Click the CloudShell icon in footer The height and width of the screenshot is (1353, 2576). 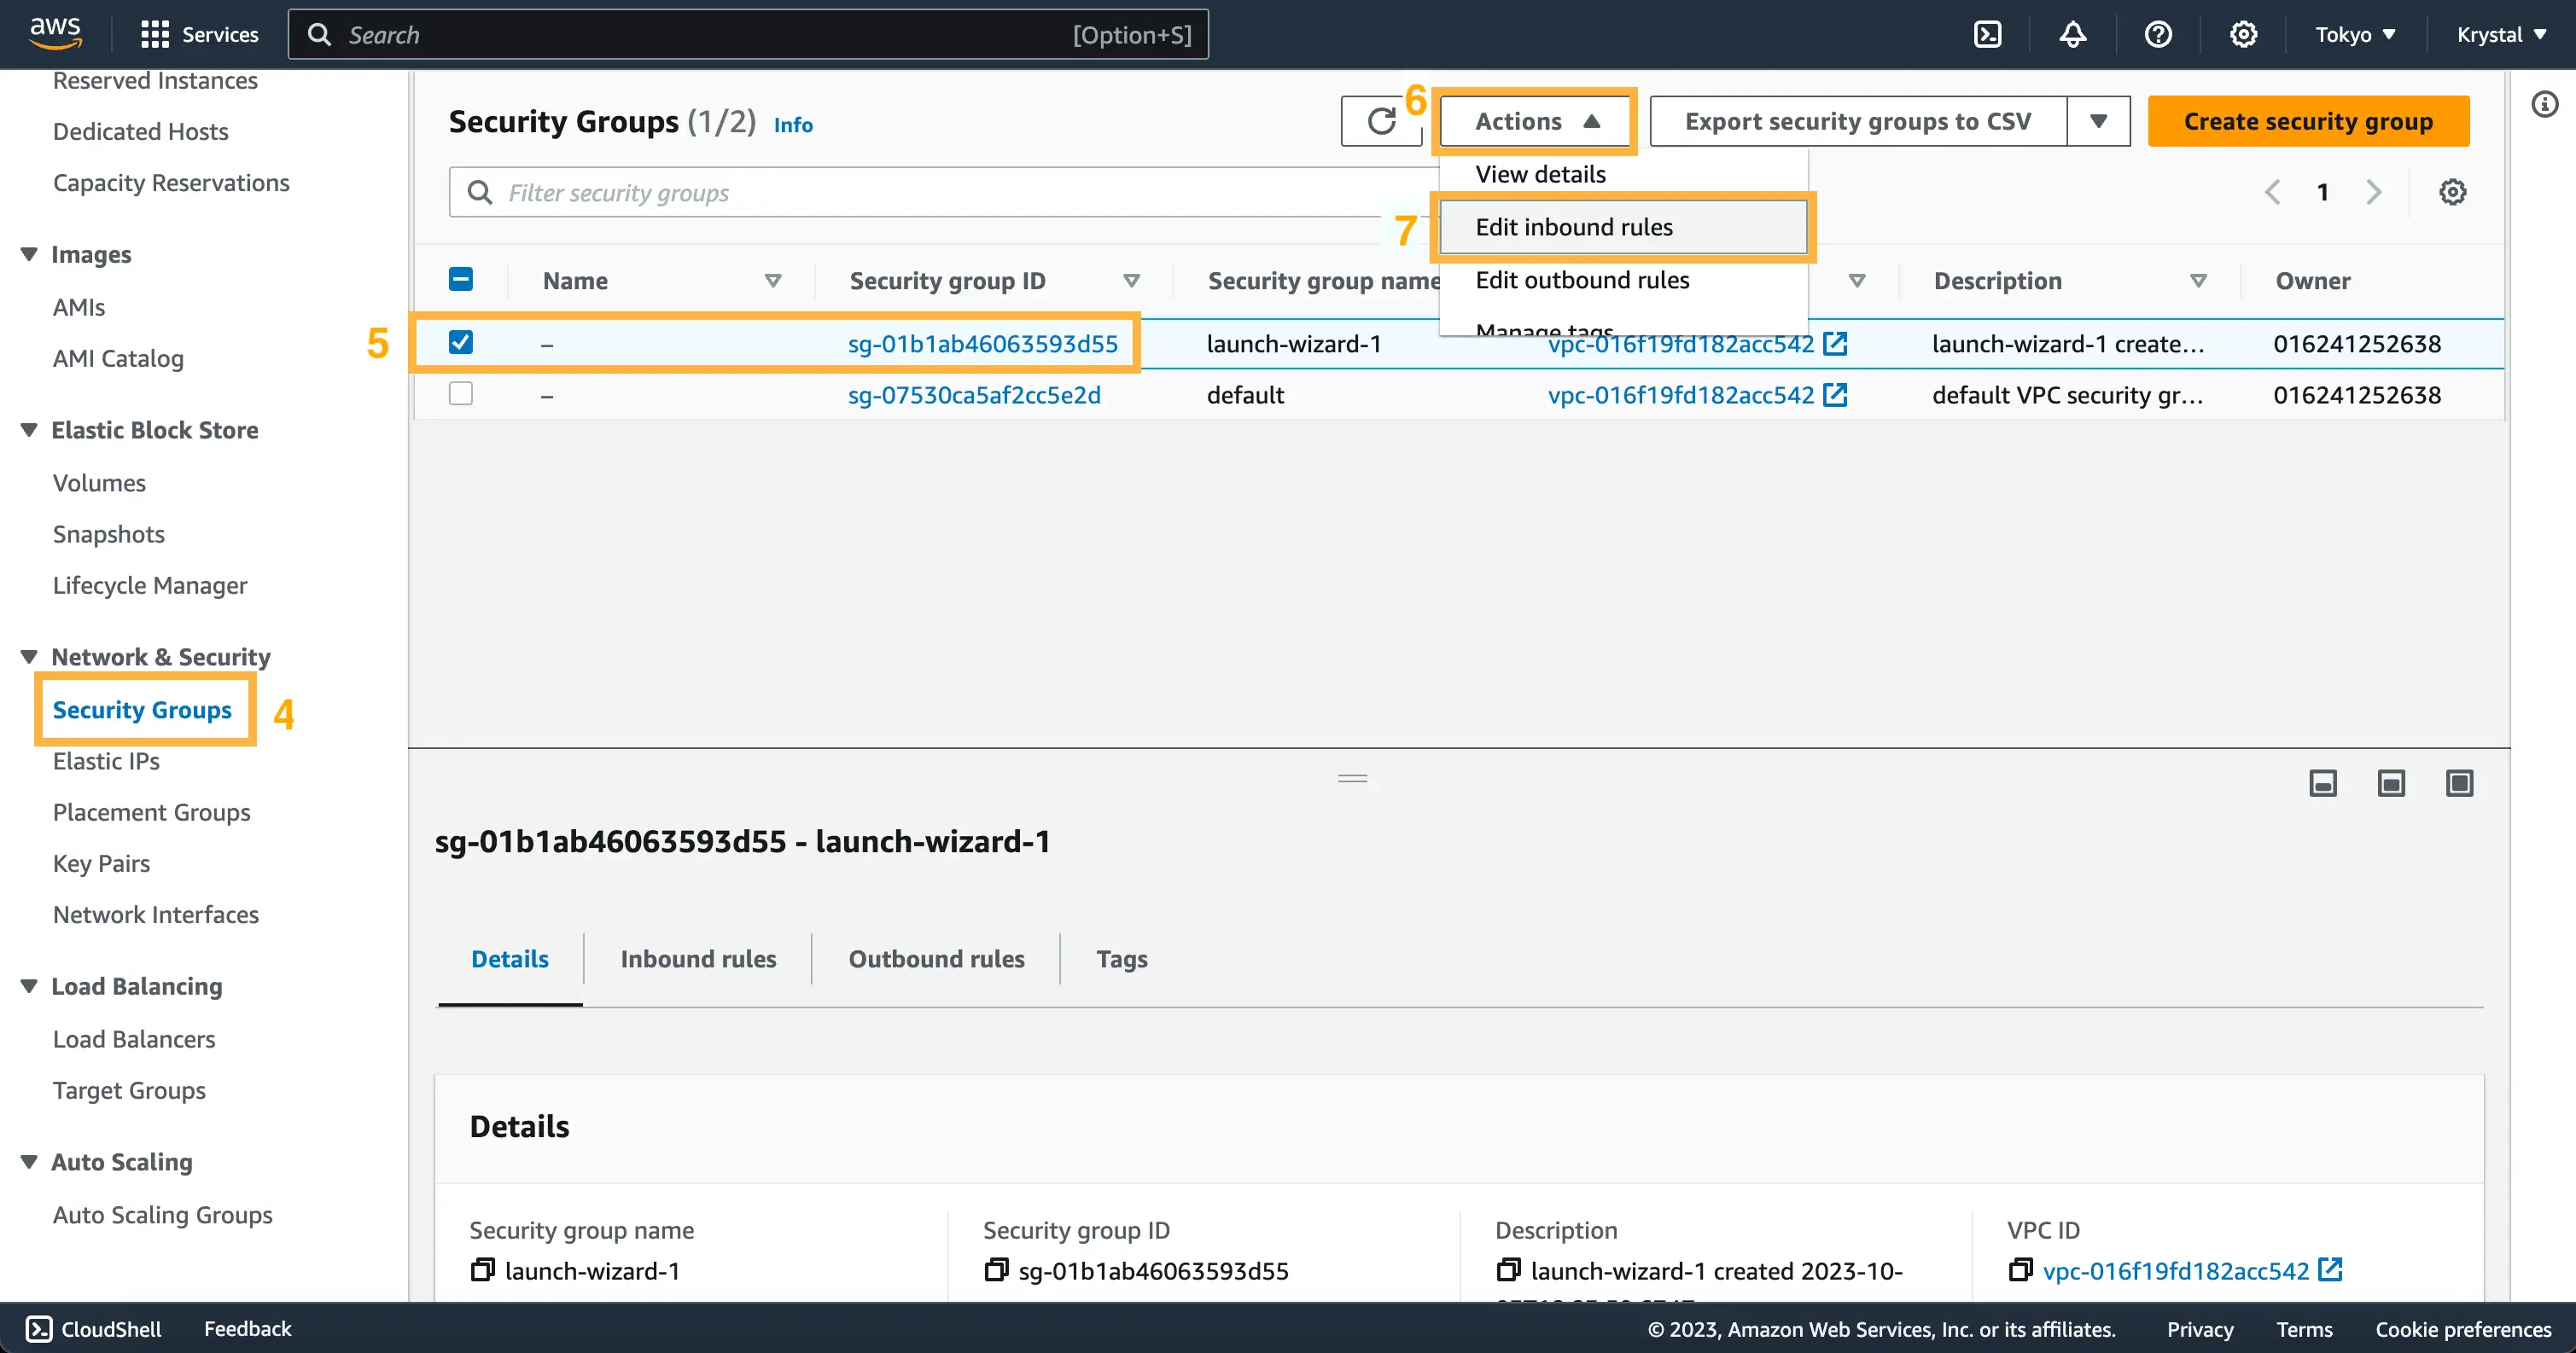[39, 1328]
